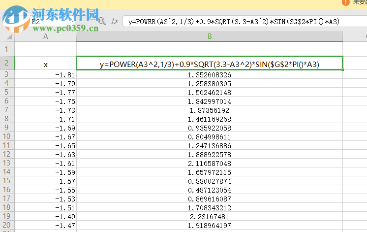Click cell with value -1.49
Viewport: 367px width, 232px height.
45,217
